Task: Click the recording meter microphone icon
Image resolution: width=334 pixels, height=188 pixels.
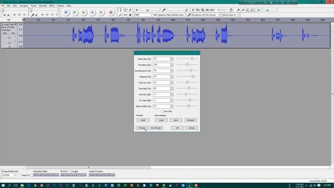Action: 32,15
